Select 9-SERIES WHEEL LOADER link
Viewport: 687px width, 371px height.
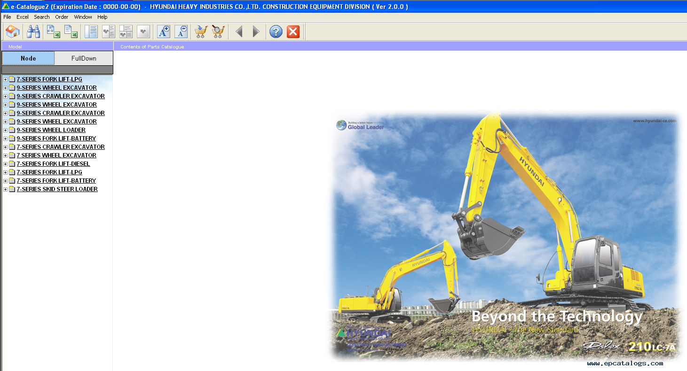pyautogui.click(x=51, y=130)
